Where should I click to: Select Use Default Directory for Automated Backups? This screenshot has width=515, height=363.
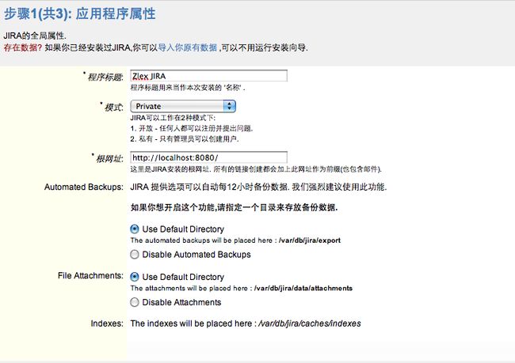[x=135, y=229]
